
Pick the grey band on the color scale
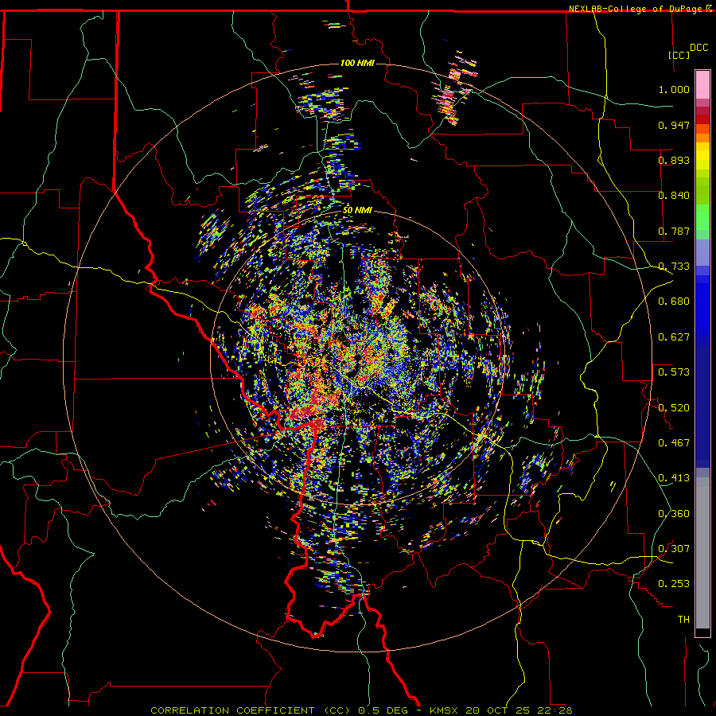(x=702, y=553)
